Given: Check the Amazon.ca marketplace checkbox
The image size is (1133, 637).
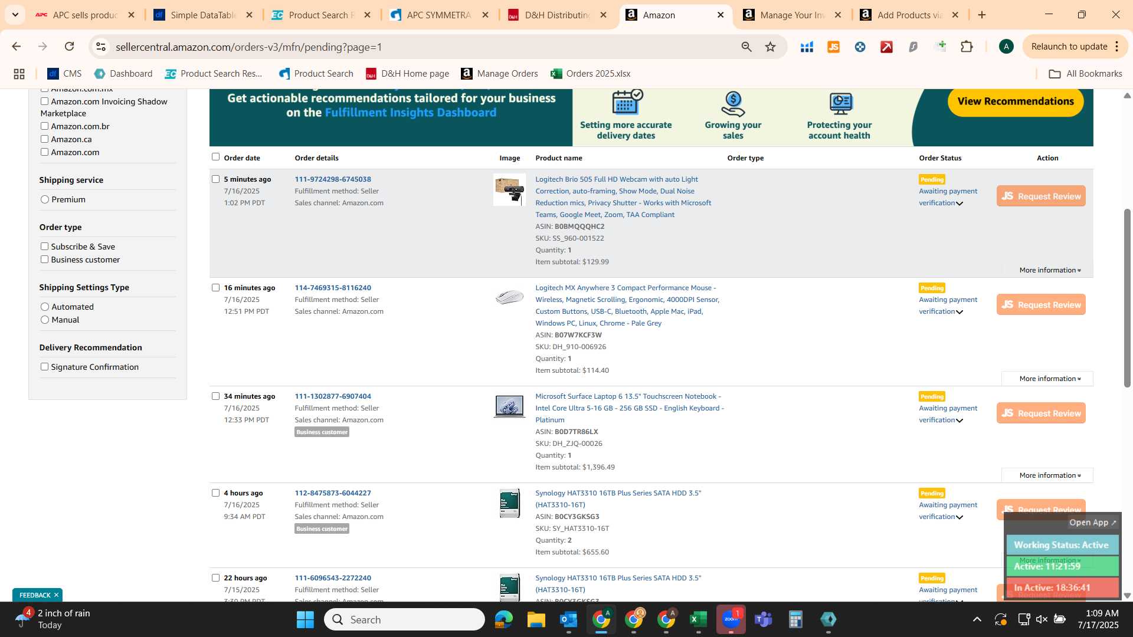Looking at the screenshot, I should 44,139.
